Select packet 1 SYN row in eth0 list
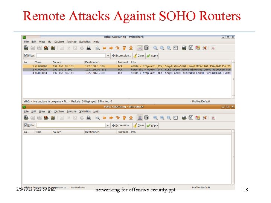This screenshot has height=203, width=271. coord(127,66)
